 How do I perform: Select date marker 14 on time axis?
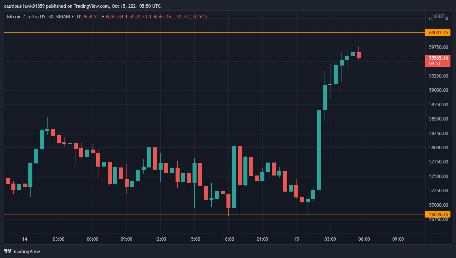(25, 239)
